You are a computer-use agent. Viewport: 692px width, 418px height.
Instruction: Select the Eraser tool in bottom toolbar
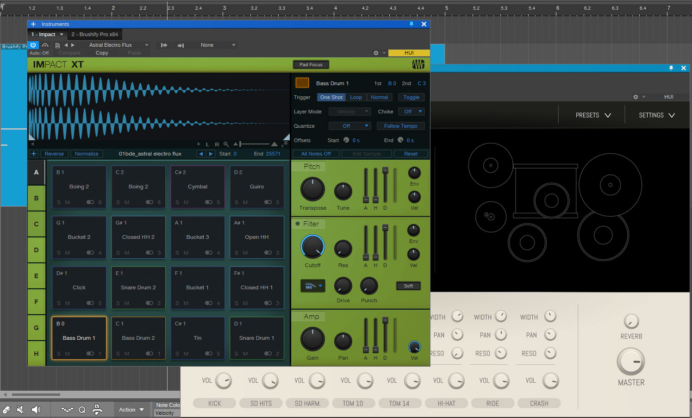[6, 410]
